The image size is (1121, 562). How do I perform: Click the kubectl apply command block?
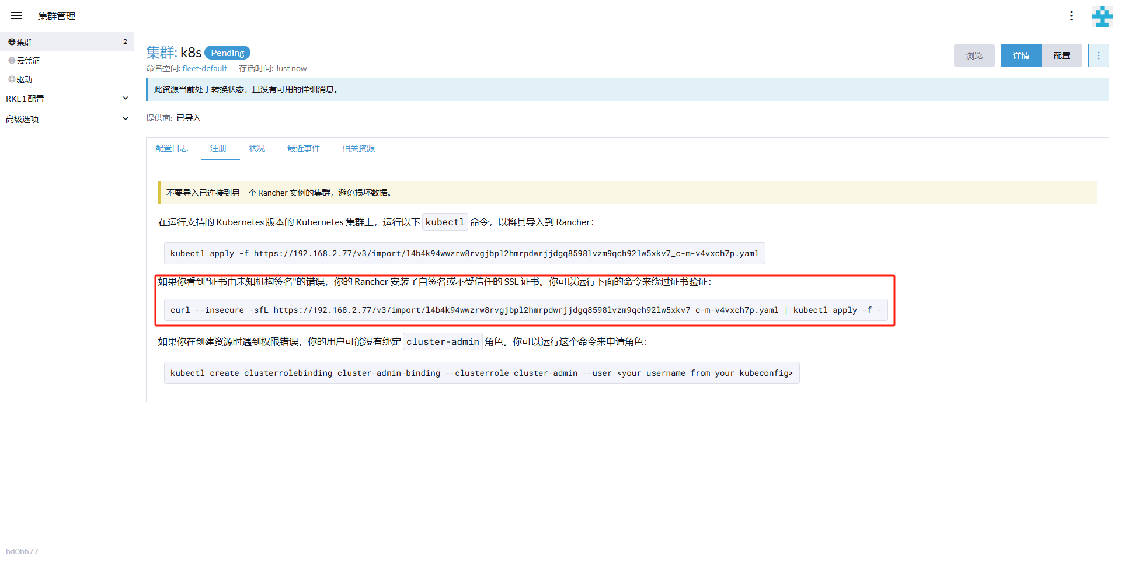pyautogui.click(x=464, y=253)
